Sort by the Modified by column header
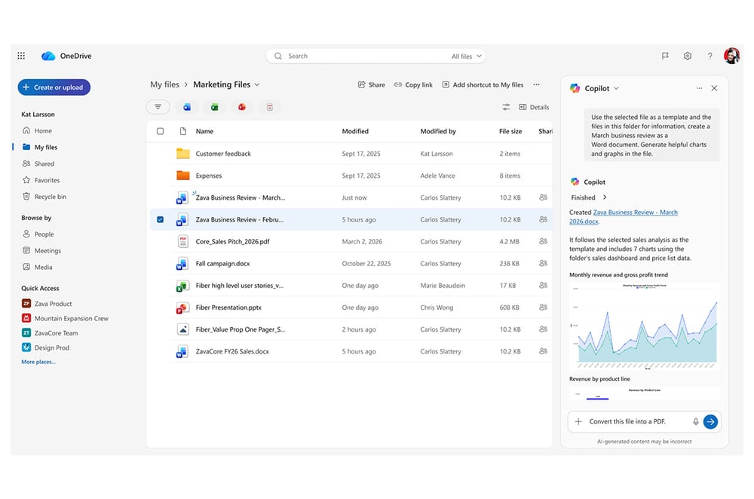Image resolution: width=754 pixels, height=499 pixels. 438,131
